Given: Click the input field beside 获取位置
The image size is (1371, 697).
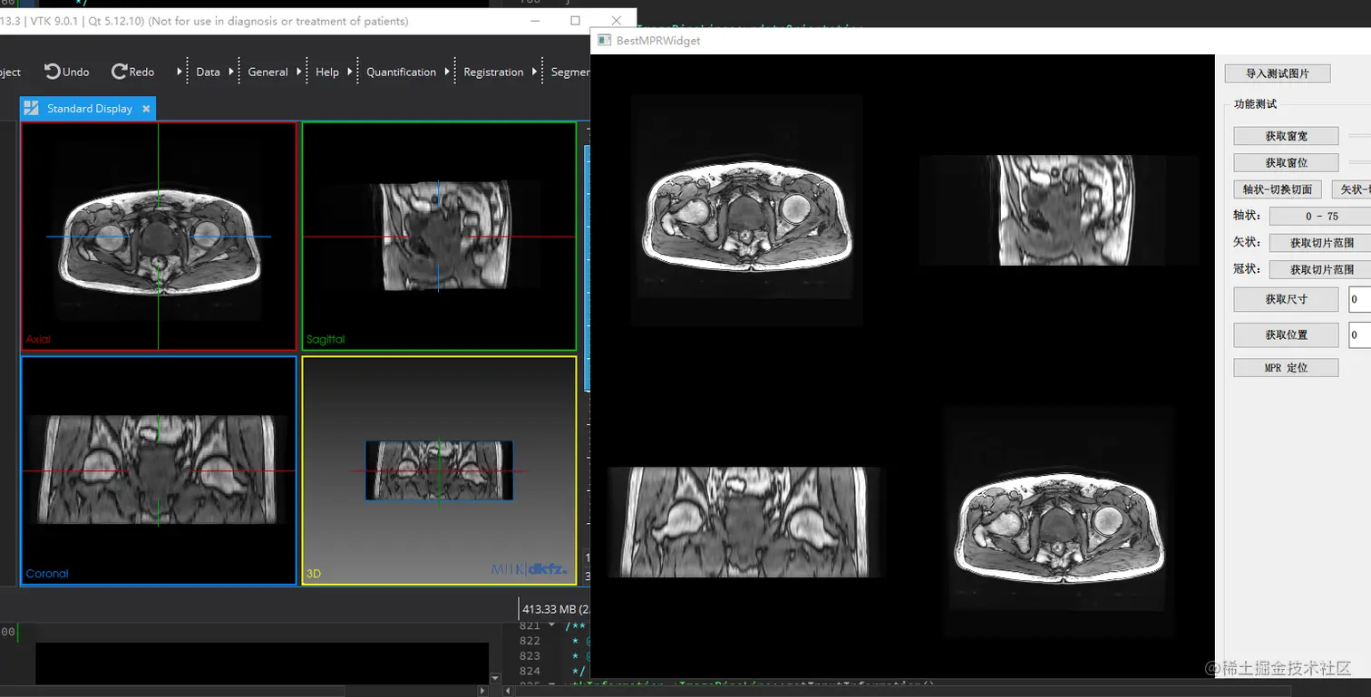Looking at the screenshot, I should [1359, 334].
